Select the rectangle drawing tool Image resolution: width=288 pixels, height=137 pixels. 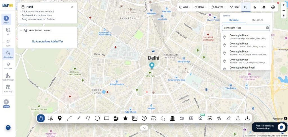[107, 118]
